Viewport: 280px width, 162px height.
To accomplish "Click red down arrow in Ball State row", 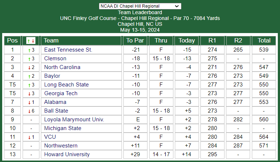I will (x=29, y=111).
